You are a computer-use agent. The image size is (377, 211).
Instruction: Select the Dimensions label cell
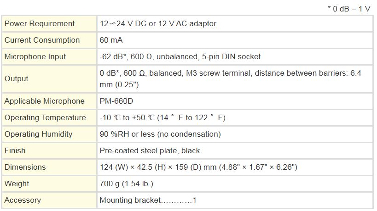(x=25, y=167)
